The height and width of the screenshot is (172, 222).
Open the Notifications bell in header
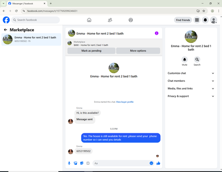coord(205,20)
